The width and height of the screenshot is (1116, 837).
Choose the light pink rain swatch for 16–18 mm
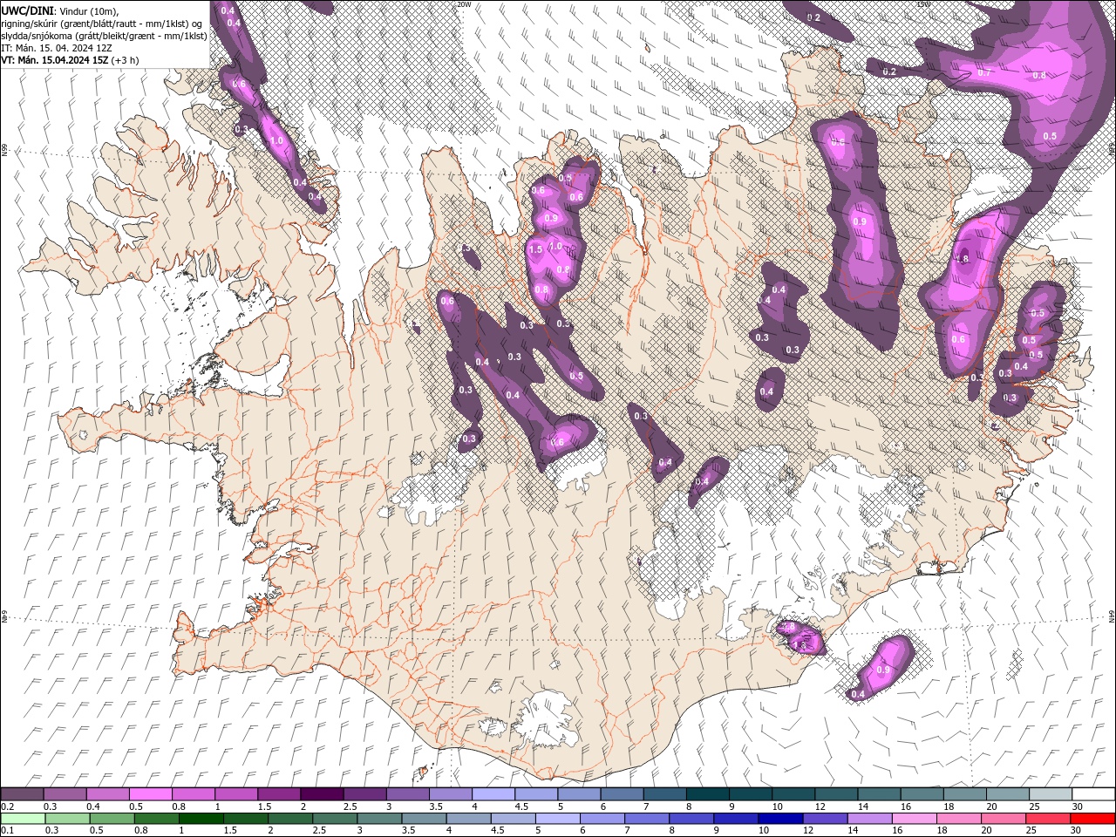(x=914, y=819)
